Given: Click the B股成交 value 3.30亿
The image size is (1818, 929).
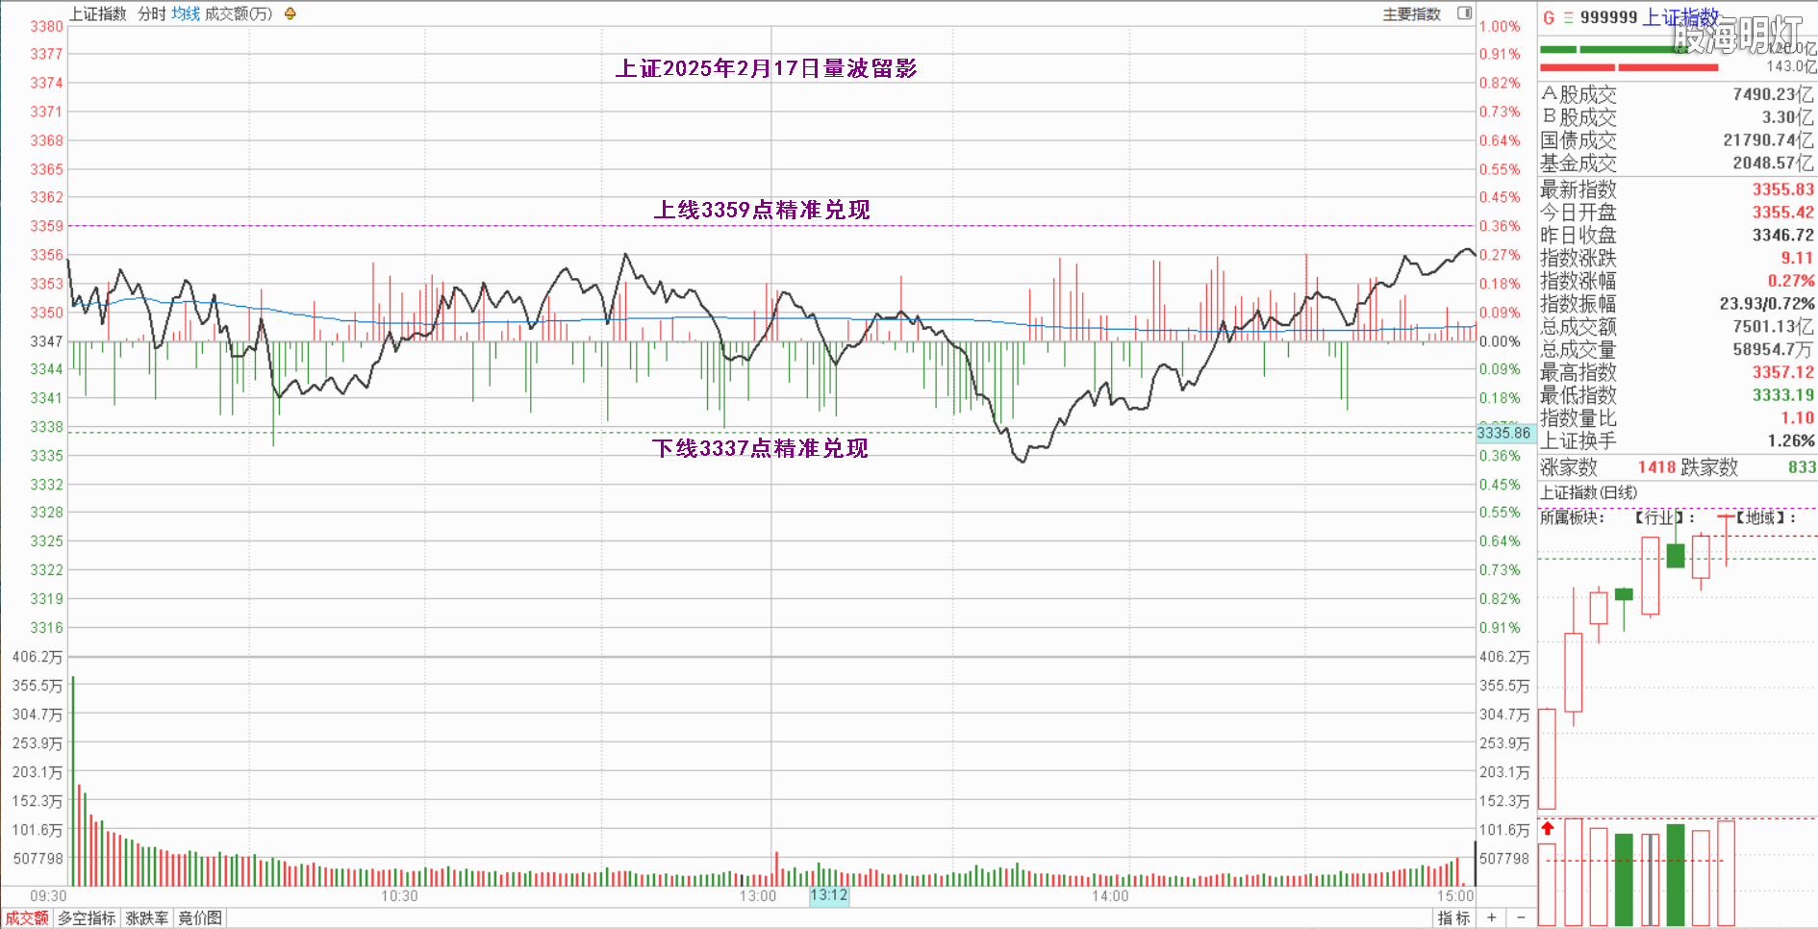Looking at the screenshot, I should [1787, 117].
